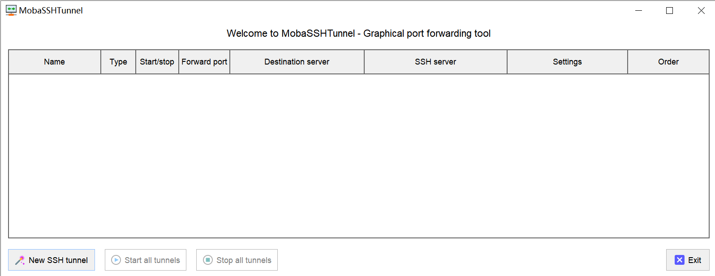This screenshot has width=715, height=276.
Task: Click the SSH server column header
Action: 435,62
